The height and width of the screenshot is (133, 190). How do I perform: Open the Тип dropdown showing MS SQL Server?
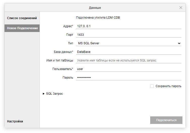pos(126,43)
